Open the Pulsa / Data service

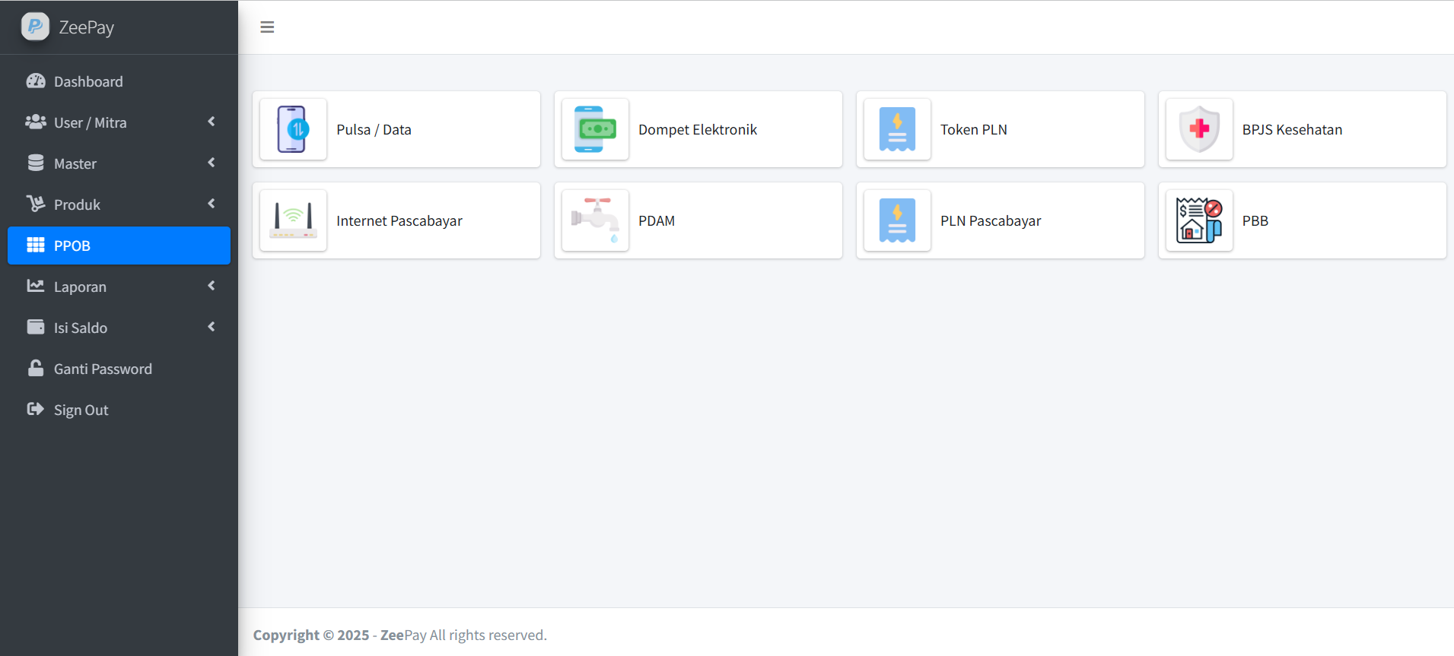click(x=396, y=129)
